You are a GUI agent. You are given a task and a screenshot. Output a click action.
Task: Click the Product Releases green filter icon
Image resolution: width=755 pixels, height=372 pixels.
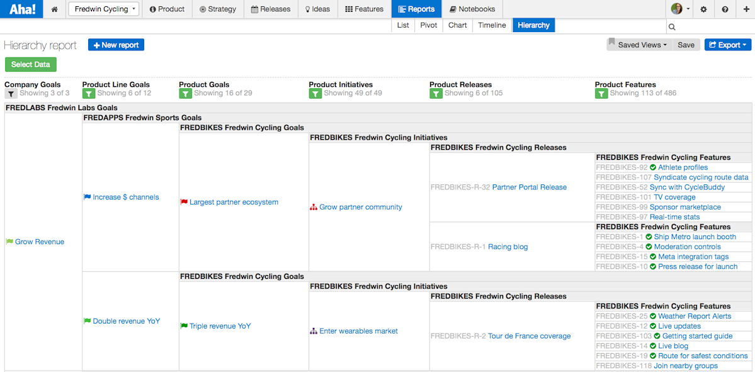coord(436,93)
